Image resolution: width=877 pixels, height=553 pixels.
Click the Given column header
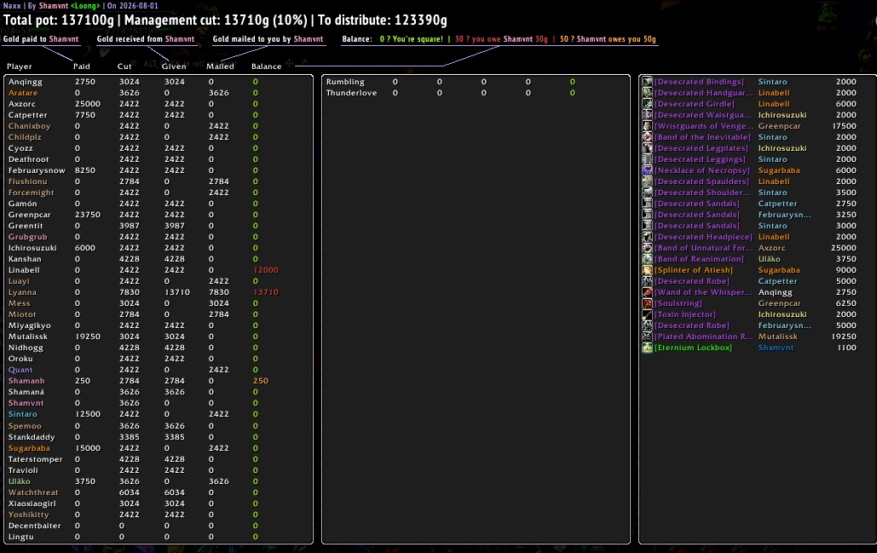coord(174,66)
